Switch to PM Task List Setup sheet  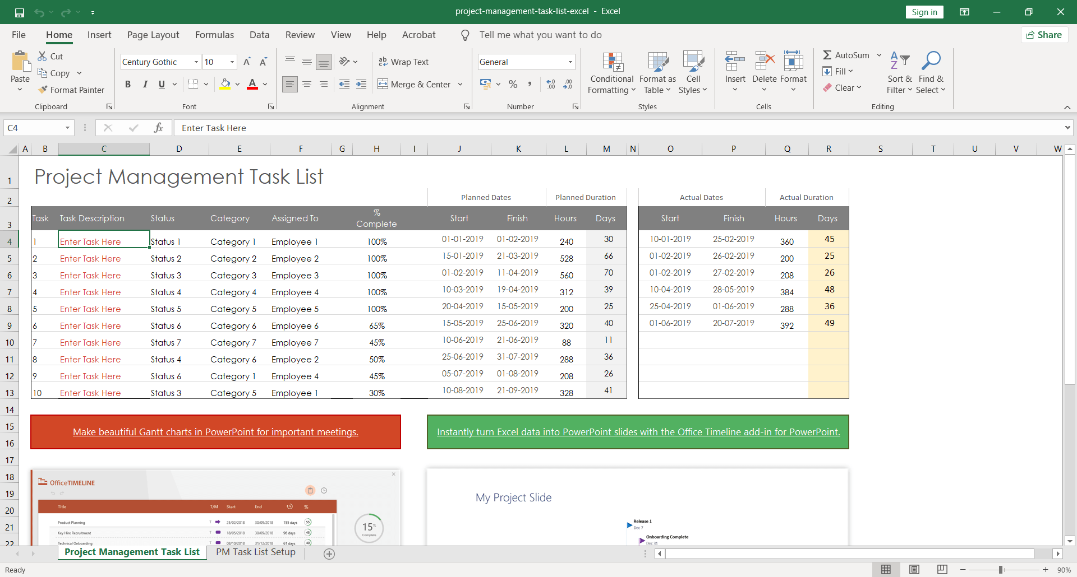pos(255,552)
